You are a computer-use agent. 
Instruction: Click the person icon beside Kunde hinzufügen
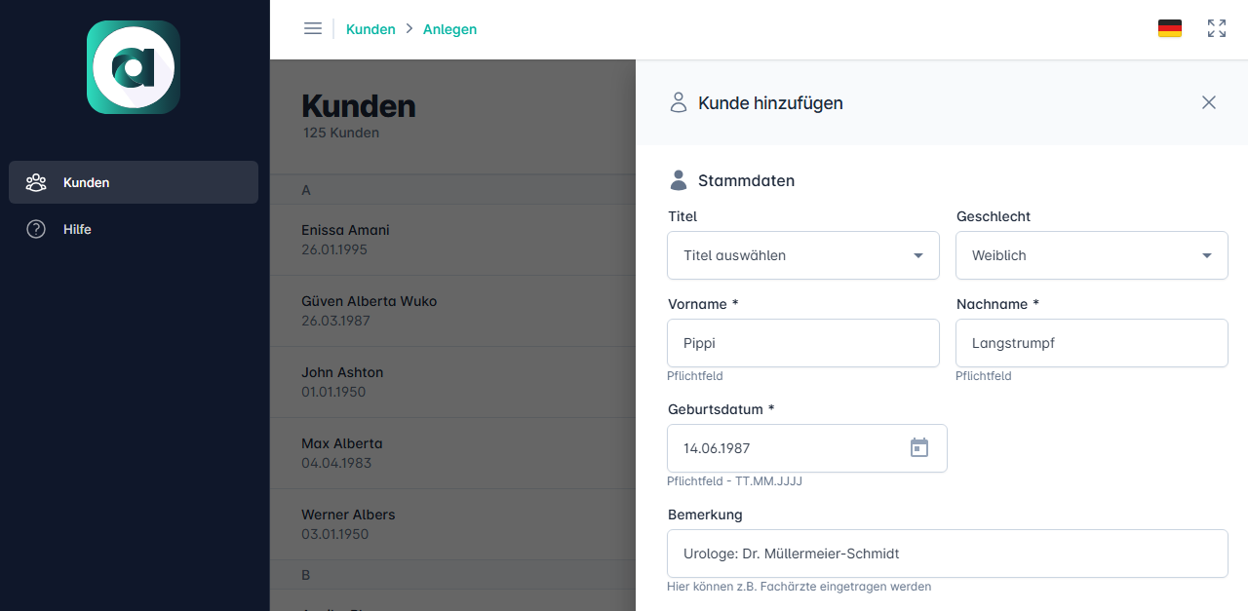(679, 102)
